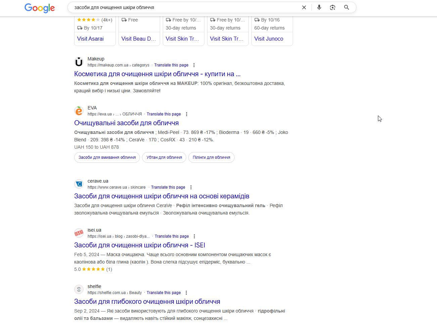
Task: Click the Makeup site favicon
Action: point(79,62)
